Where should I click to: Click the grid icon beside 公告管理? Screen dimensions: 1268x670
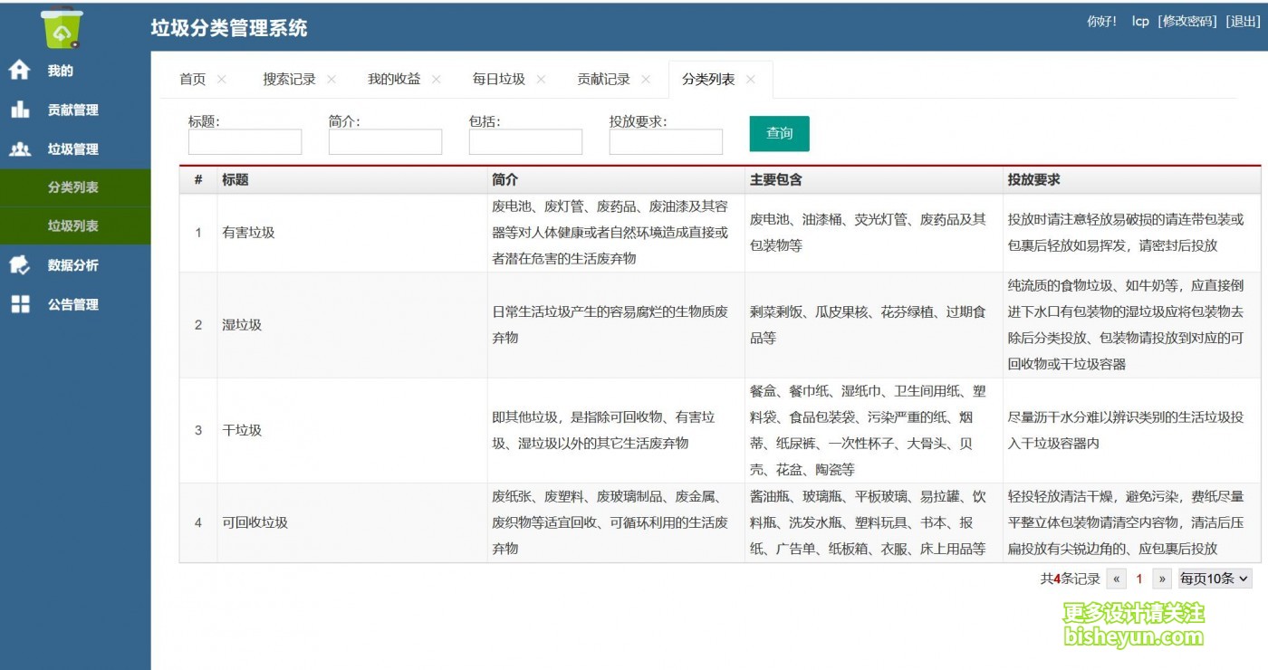20,305
